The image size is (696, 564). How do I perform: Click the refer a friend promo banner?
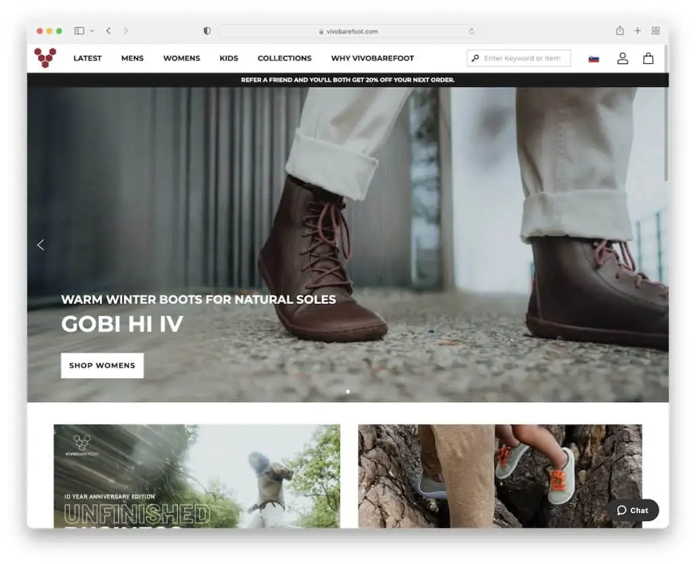coord(347,80)
